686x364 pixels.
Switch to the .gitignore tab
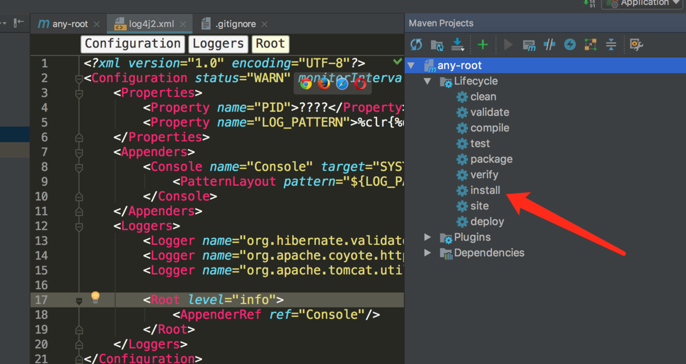[x=236, y=24]
